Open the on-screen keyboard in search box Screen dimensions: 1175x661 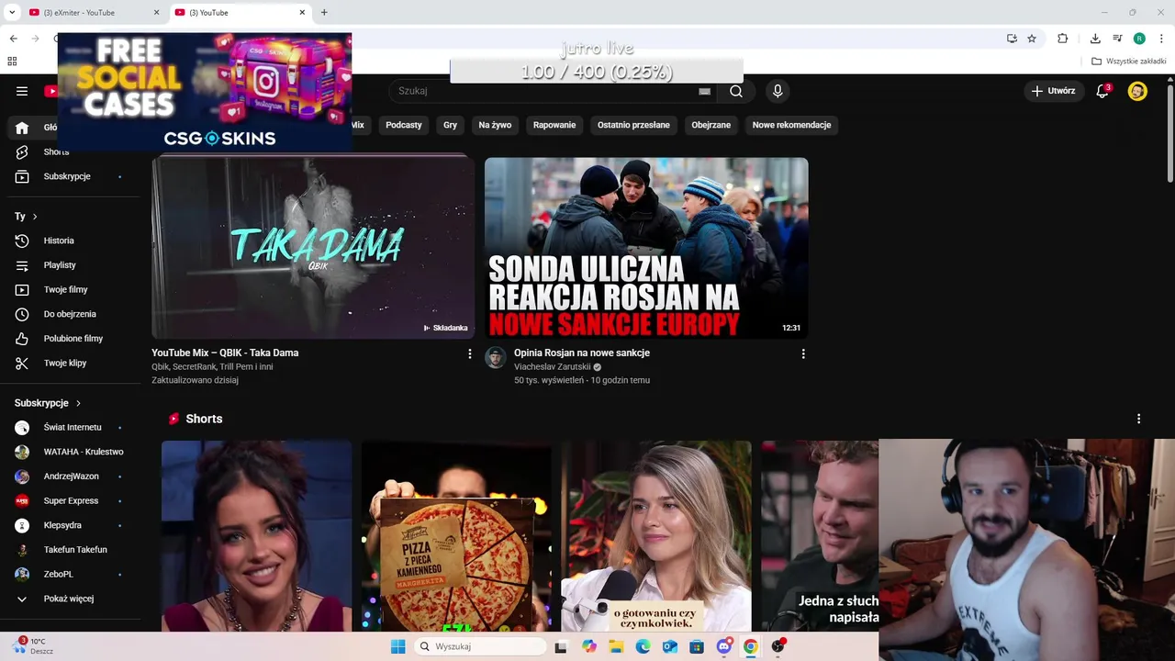(704, 91)
